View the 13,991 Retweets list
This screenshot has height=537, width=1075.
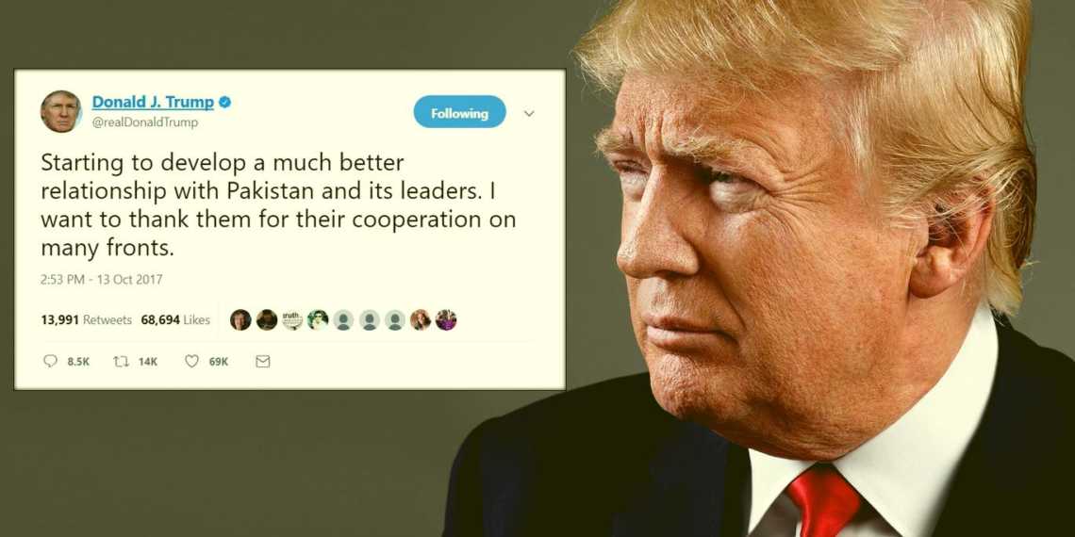pyautogui.click(x=87, y=320)
